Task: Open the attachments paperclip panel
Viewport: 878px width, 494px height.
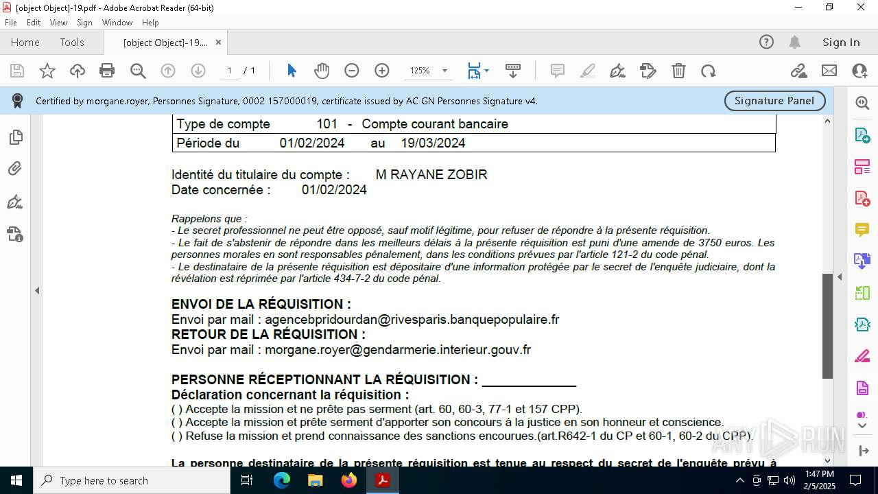Action: point(15,169)
